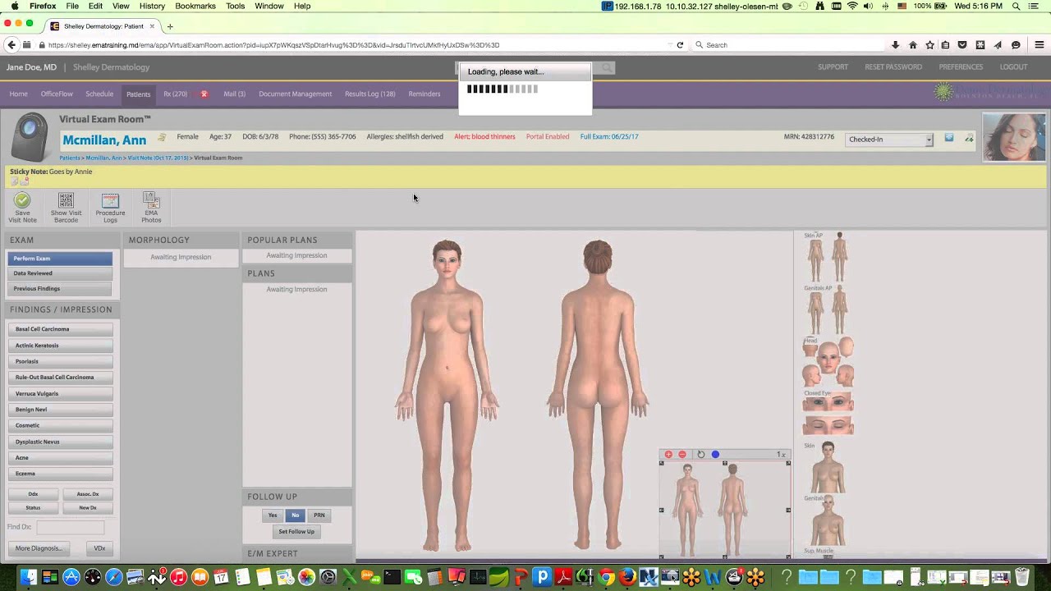Viewport: 1051px width, 591px height.
Task: Click the Firefox search field
Action: (788, 45)
